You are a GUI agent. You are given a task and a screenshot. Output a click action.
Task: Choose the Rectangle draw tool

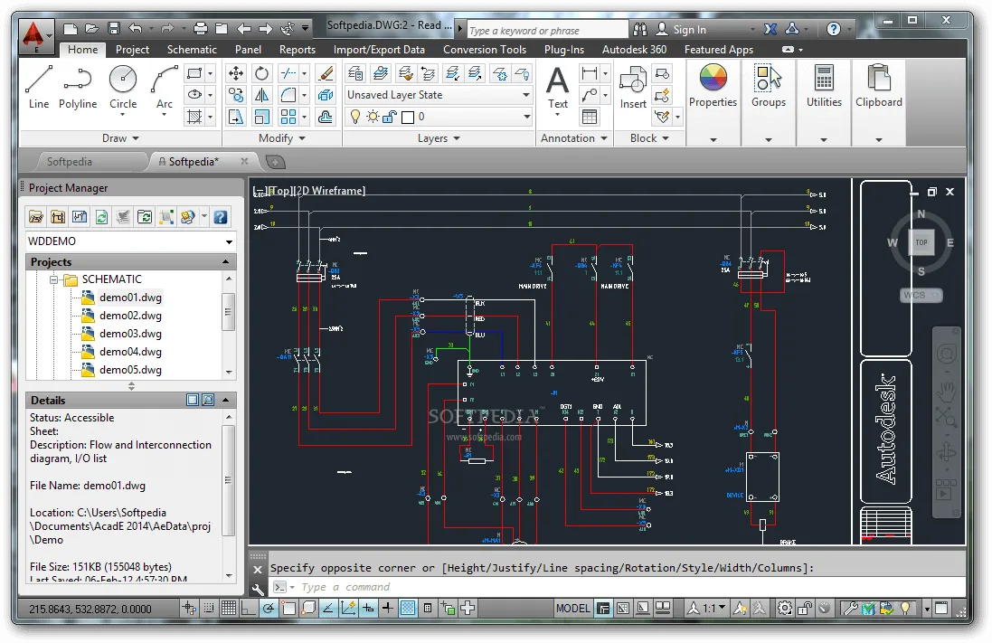[x=194, y=73]
